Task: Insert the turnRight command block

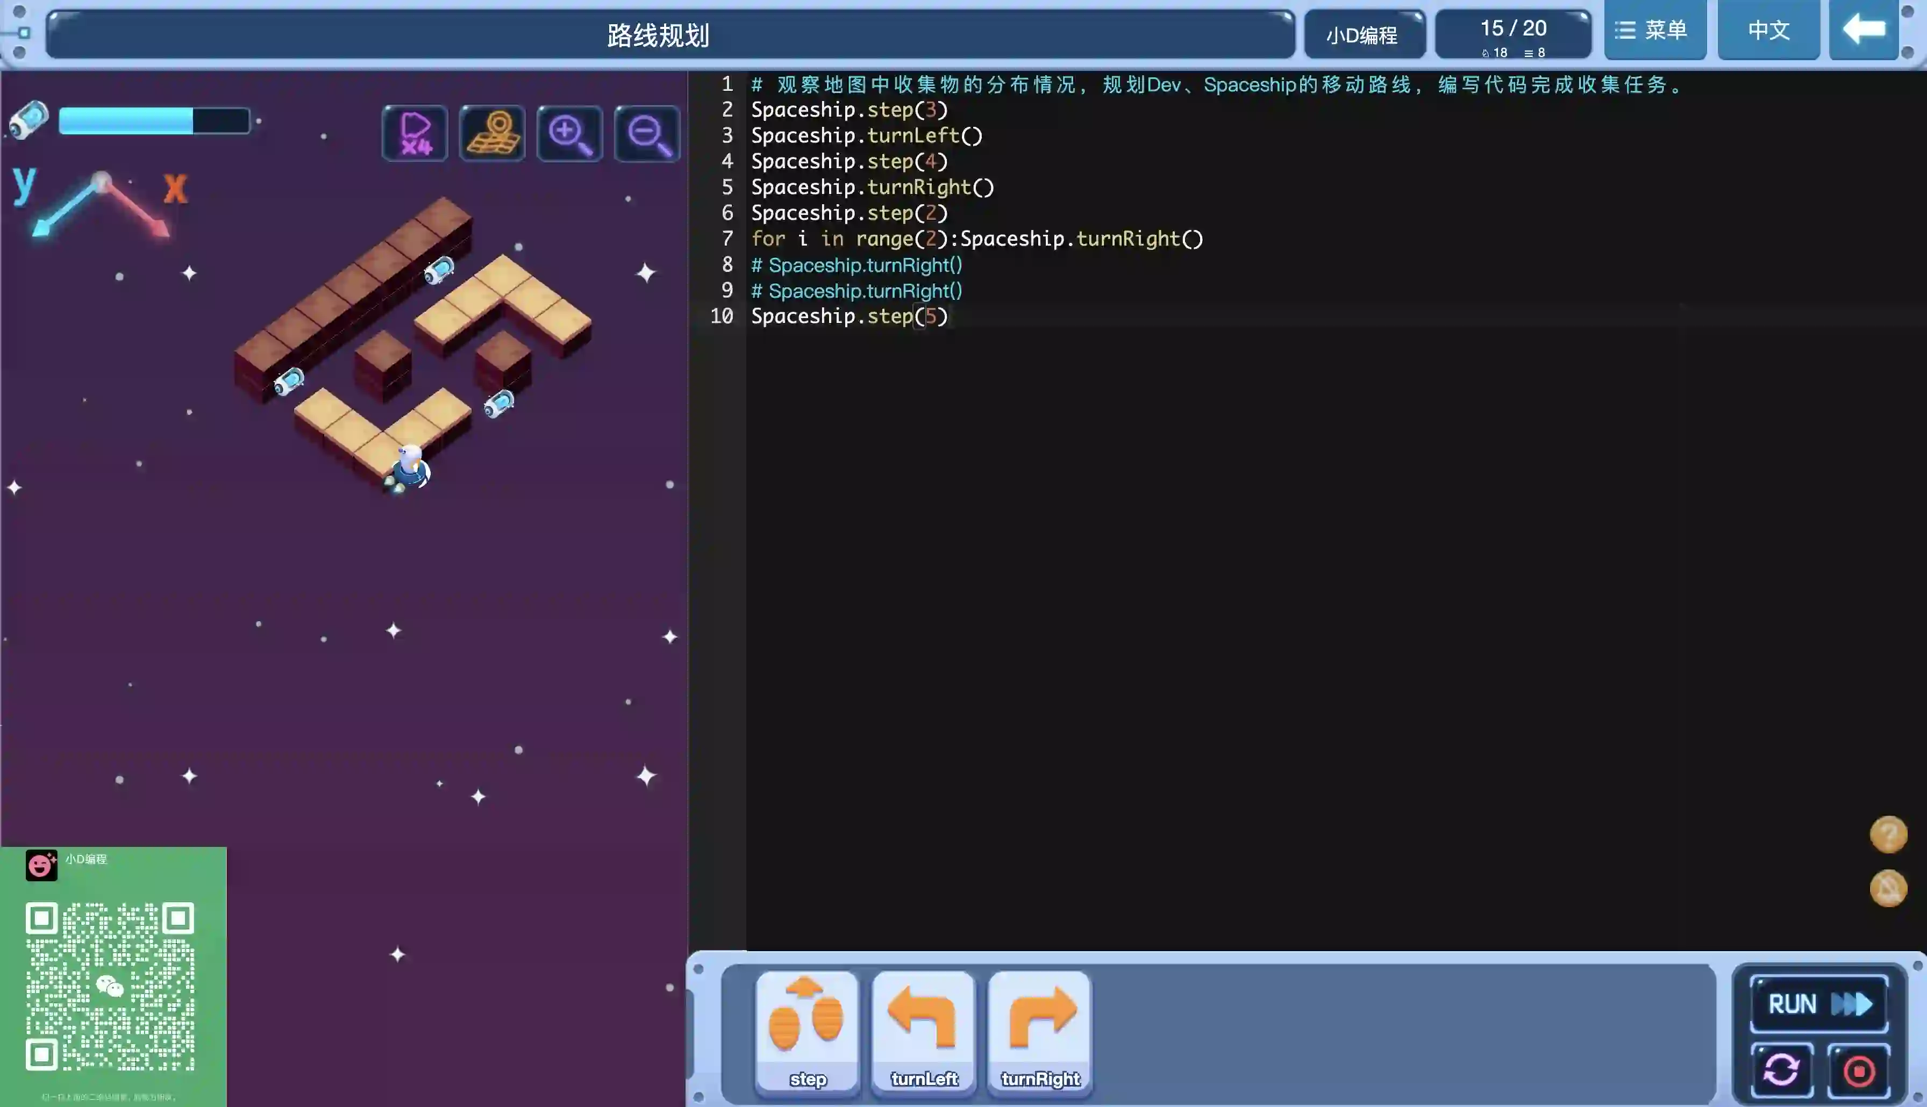Action: (1039, 1032)
